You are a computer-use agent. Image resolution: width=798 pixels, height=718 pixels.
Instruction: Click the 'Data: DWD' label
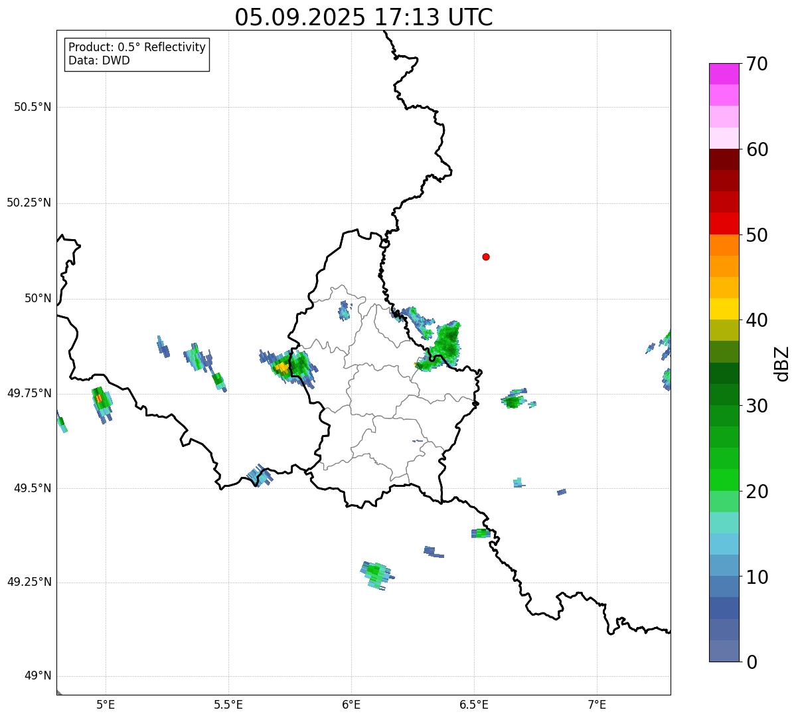point(100,60)
